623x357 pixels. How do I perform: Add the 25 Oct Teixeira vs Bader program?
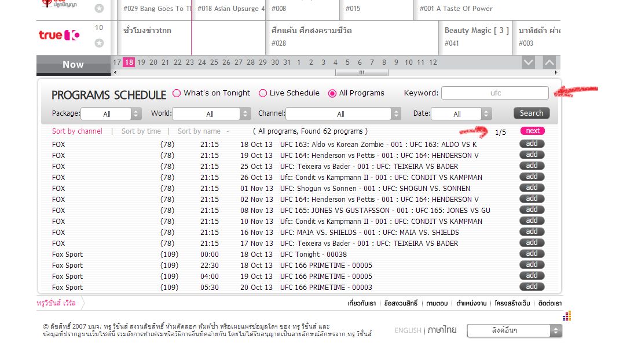(x=532, y=165)
